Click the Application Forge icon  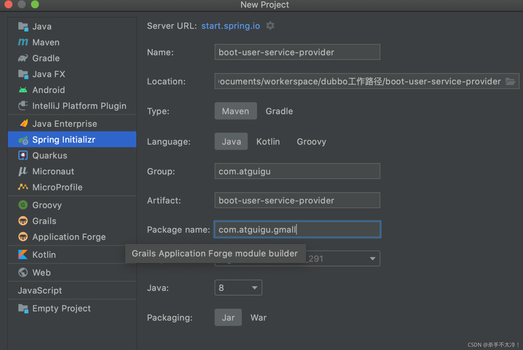point(23,237)
